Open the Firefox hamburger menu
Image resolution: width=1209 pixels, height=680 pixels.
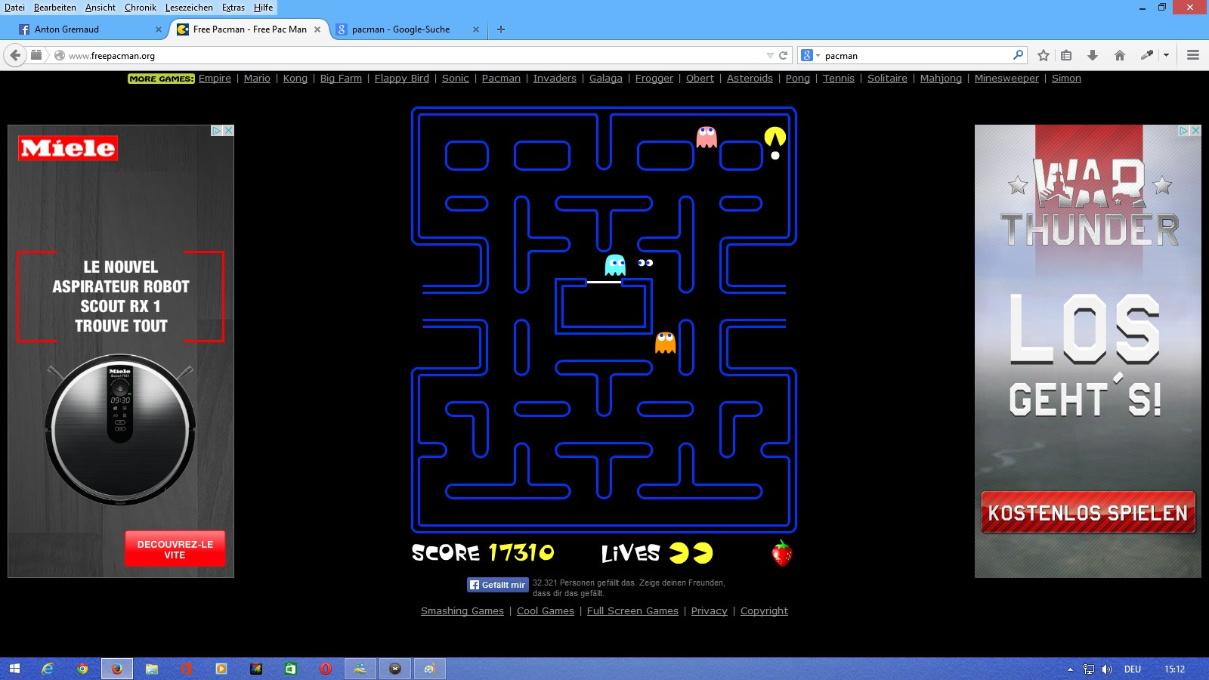point(1193,55)
